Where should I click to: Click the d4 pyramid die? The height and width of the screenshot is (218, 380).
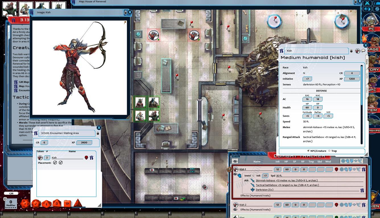pyautogui.click(x=77, y=203)
